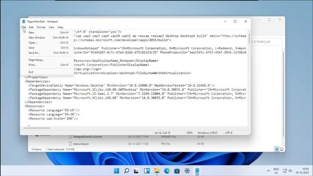The height and width of the screenshot is (176, 313).
Task: Close the File Explorer window behind Notepad
Action: tap(280, 20)
